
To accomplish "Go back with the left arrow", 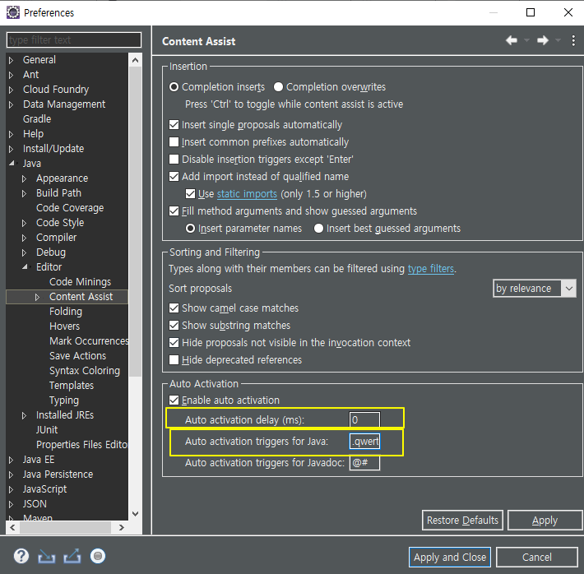I will 512,40.
